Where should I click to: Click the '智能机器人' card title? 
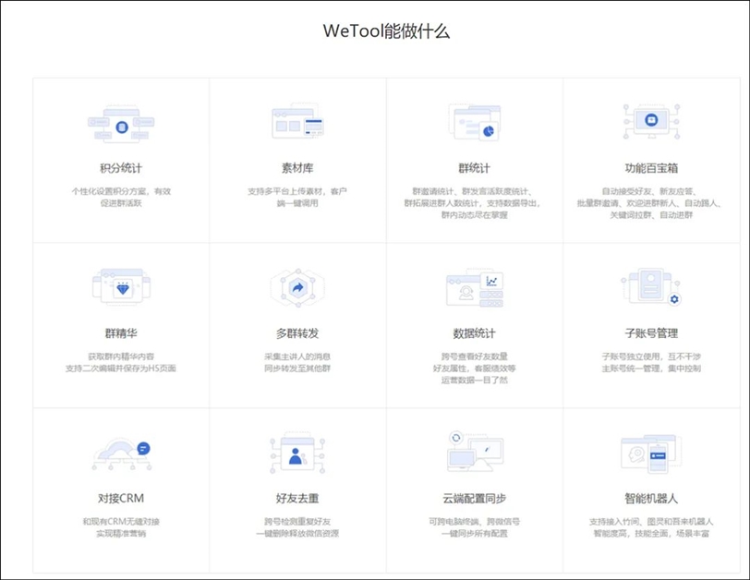pos(651,498)
